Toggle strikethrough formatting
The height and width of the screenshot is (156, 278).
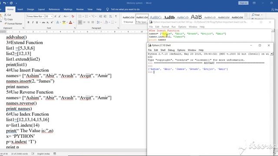[43, 22]
